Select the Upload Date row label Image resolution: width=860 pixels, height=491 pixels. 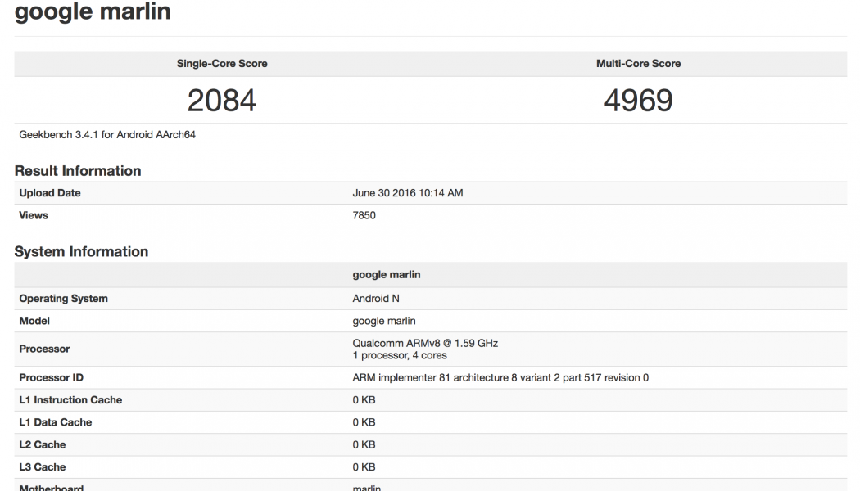coord(50,193)
